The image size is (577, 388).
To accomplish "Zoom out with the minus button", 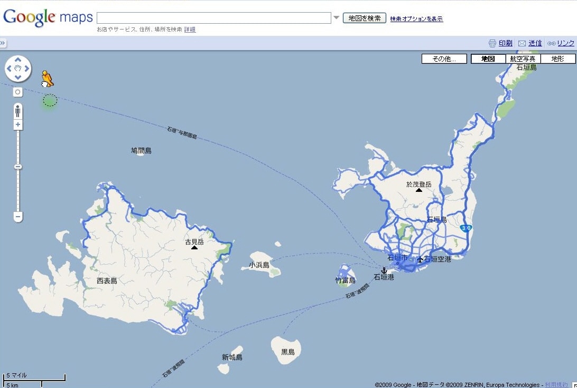I will coord(18,217).
